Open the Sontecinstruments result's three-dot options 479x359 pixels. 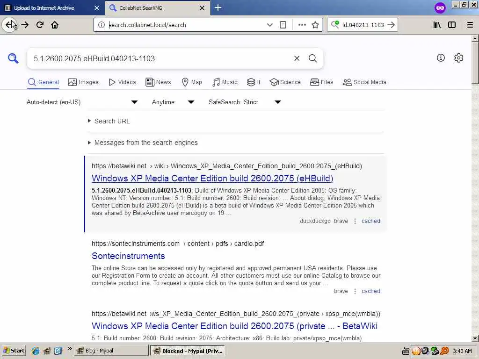[x=355, y=291]
